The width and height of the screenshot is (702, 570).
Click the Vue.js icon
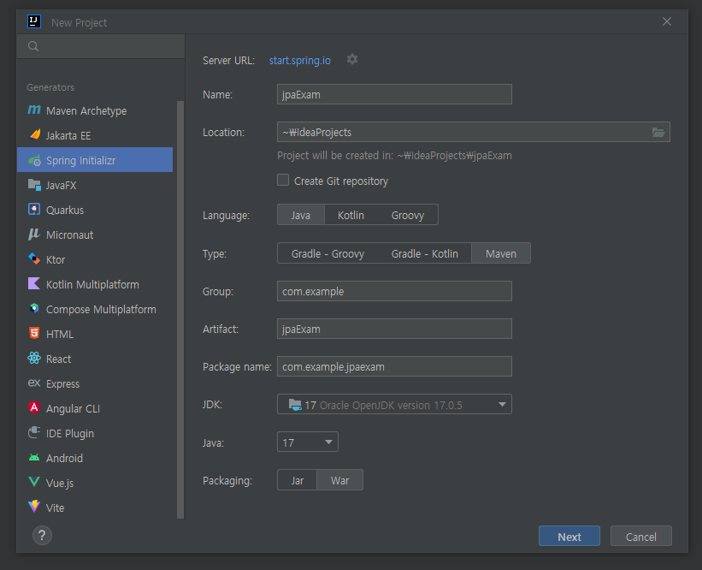(34, 482)
